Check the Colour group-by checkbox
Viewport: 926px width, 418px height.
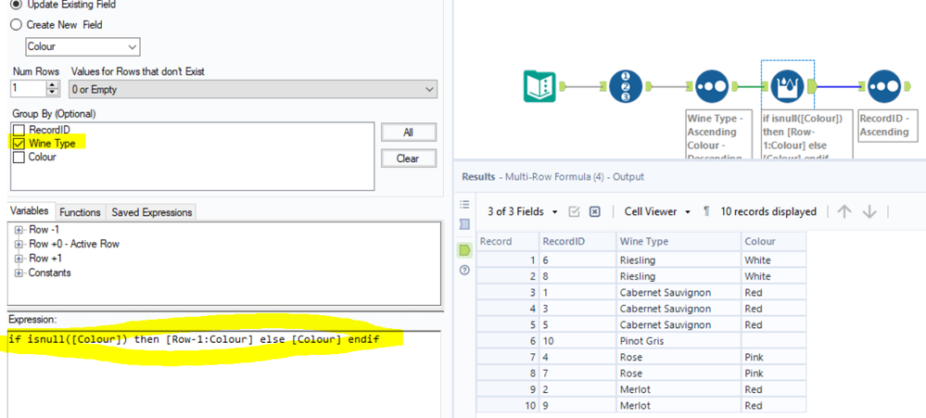coord(19,157)
